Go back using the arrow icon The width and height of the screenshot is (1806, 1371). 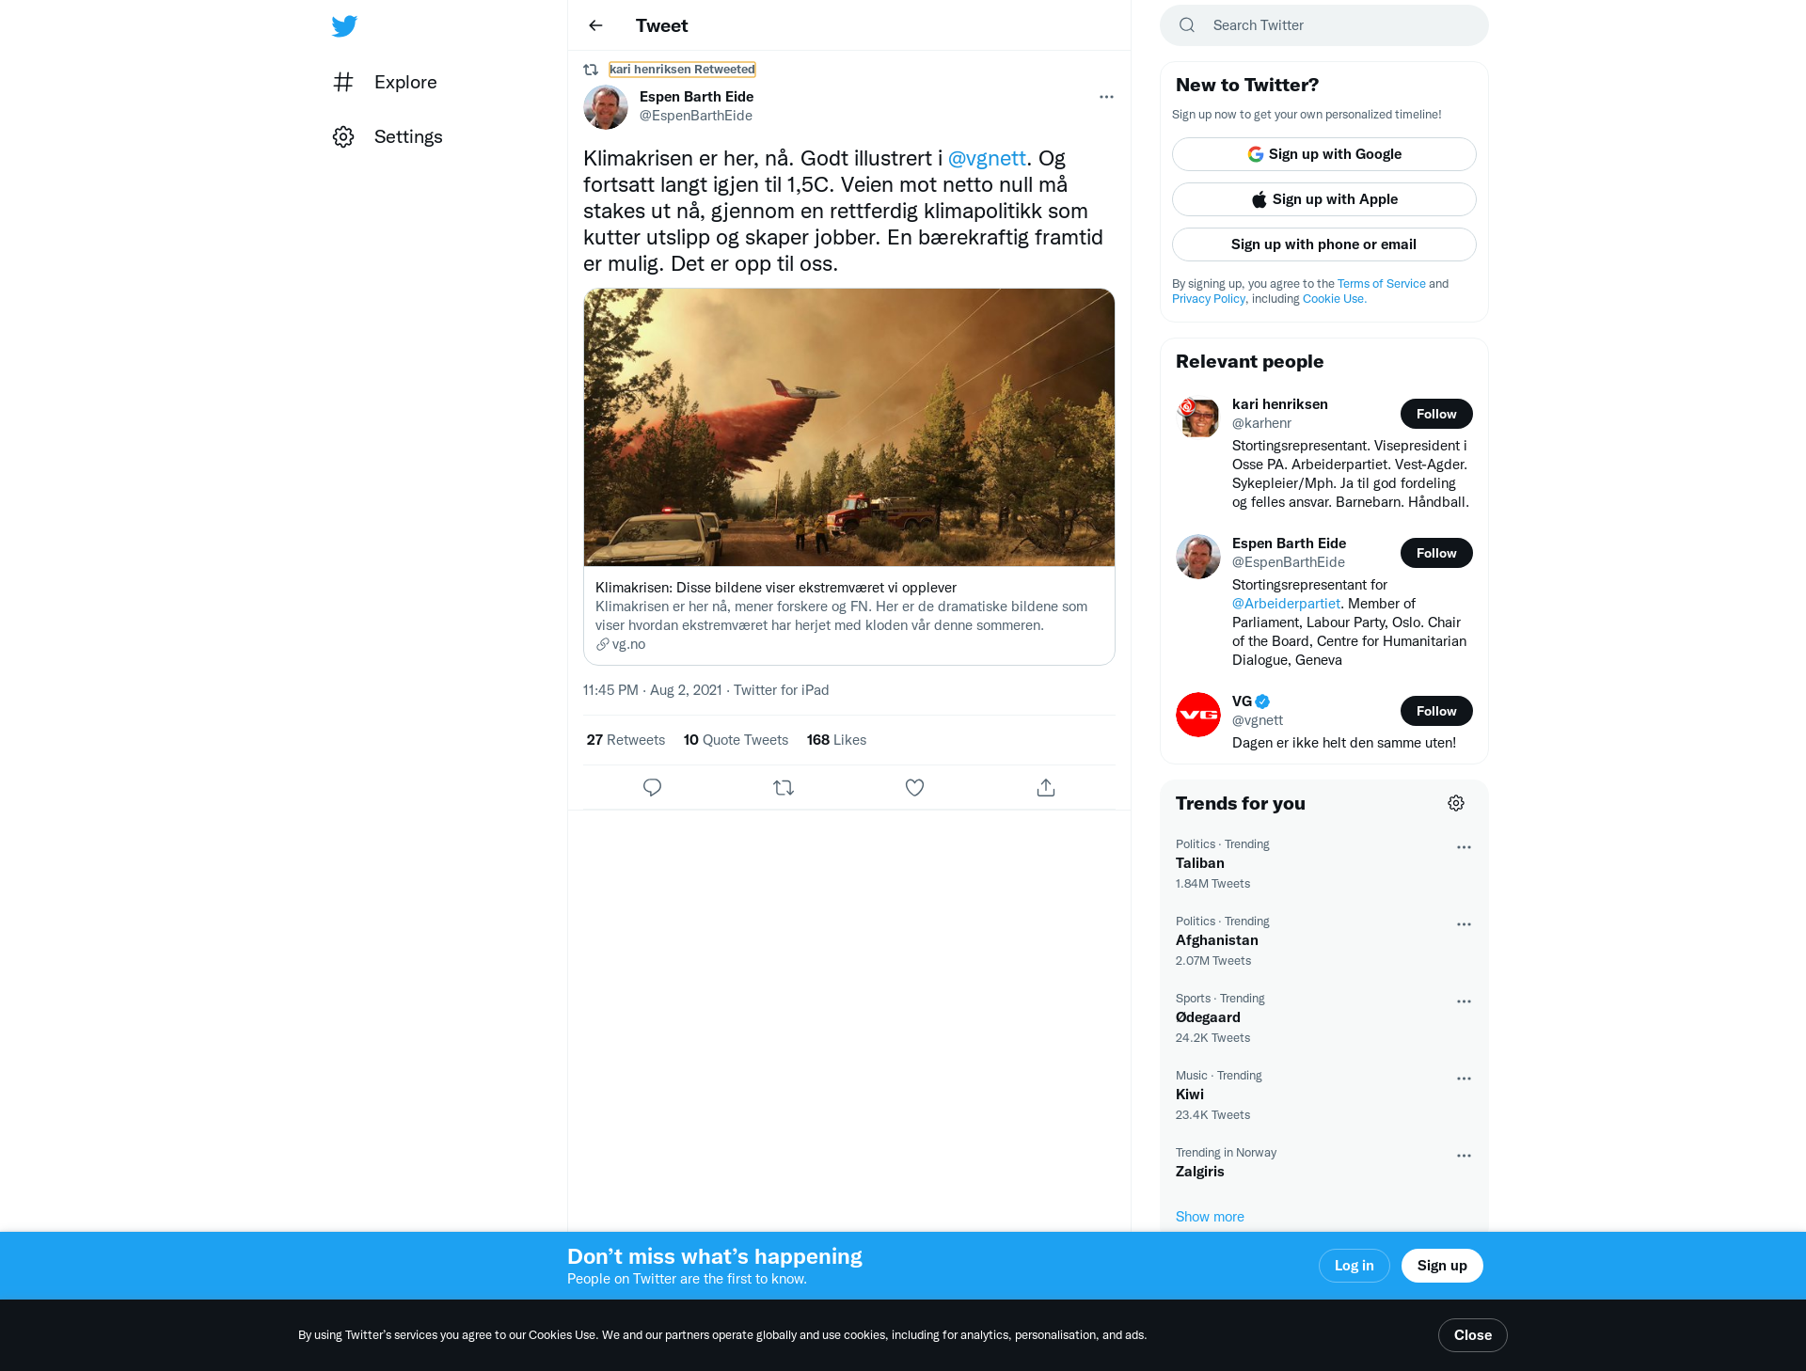coord(595,25)
